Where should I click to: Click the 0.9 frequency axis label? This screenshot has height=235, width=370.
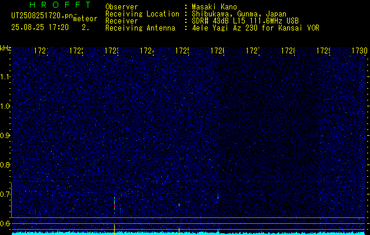coord(5,136)
